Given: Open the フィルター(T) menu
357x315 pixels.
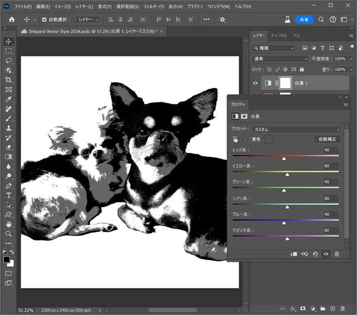Looking at the screenshot, I should coord(154,7).
